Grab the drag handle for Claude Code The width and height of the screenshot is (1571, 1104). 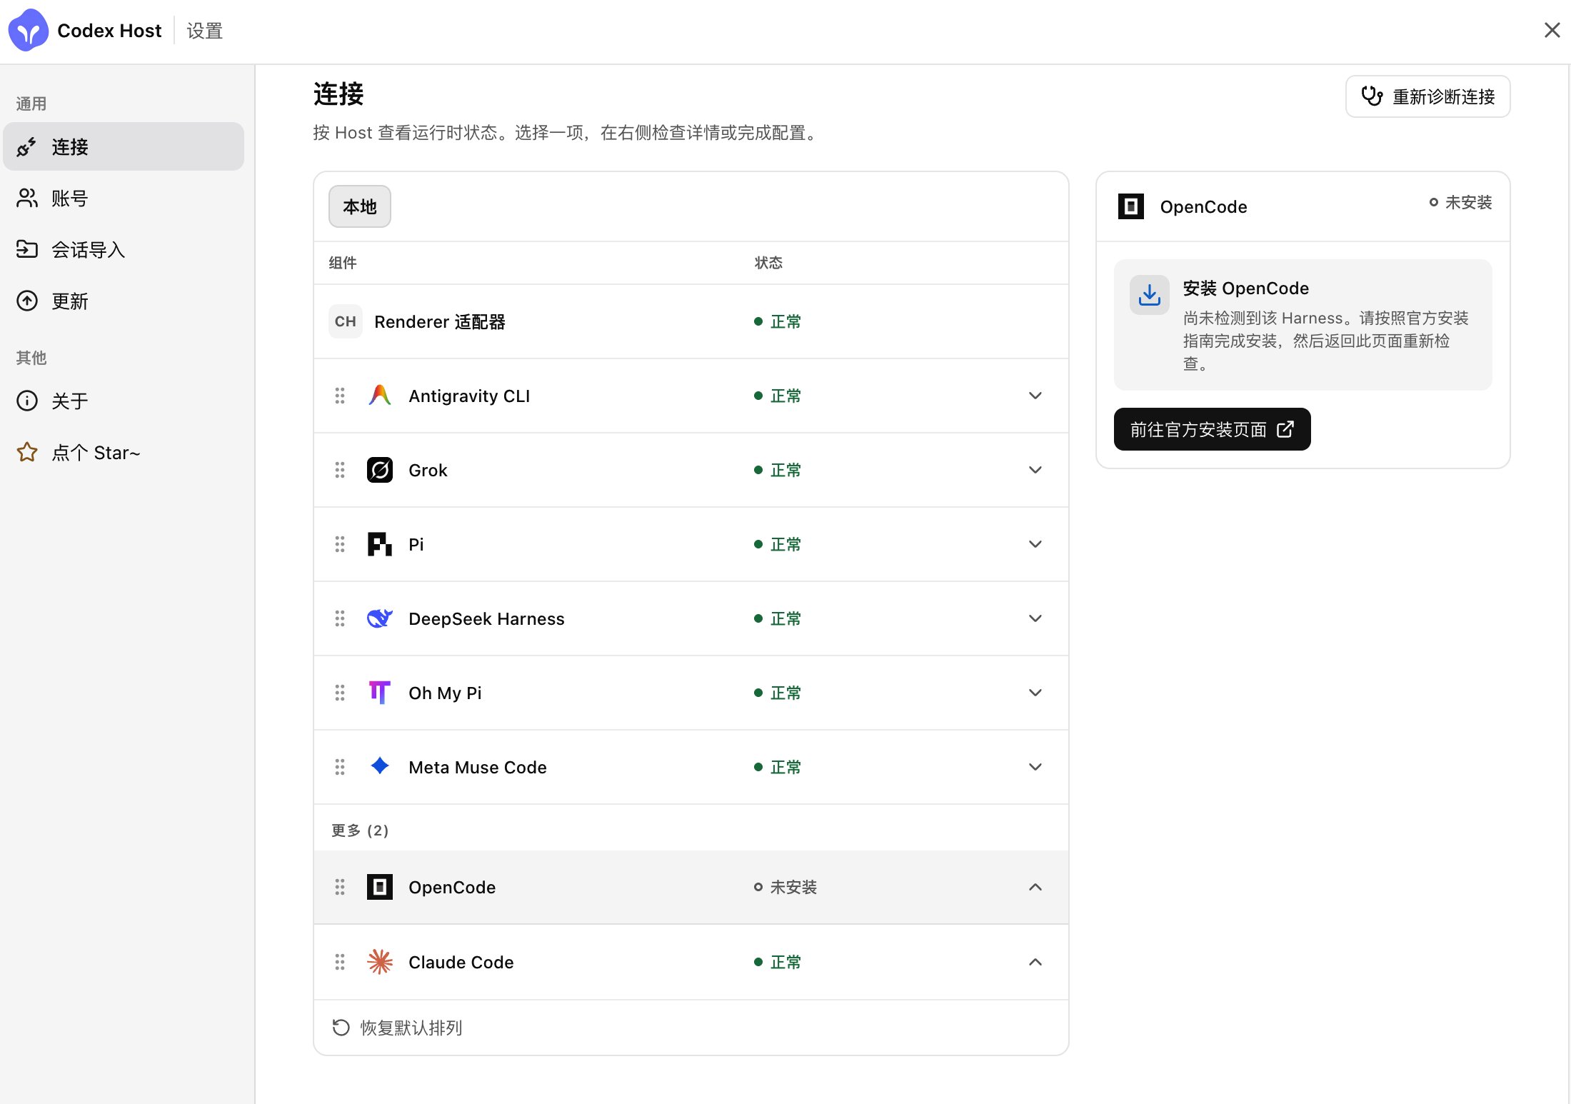(340, 962)
